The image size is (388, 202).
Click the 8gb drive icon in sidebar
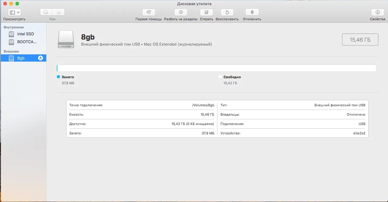pos(11,58)
